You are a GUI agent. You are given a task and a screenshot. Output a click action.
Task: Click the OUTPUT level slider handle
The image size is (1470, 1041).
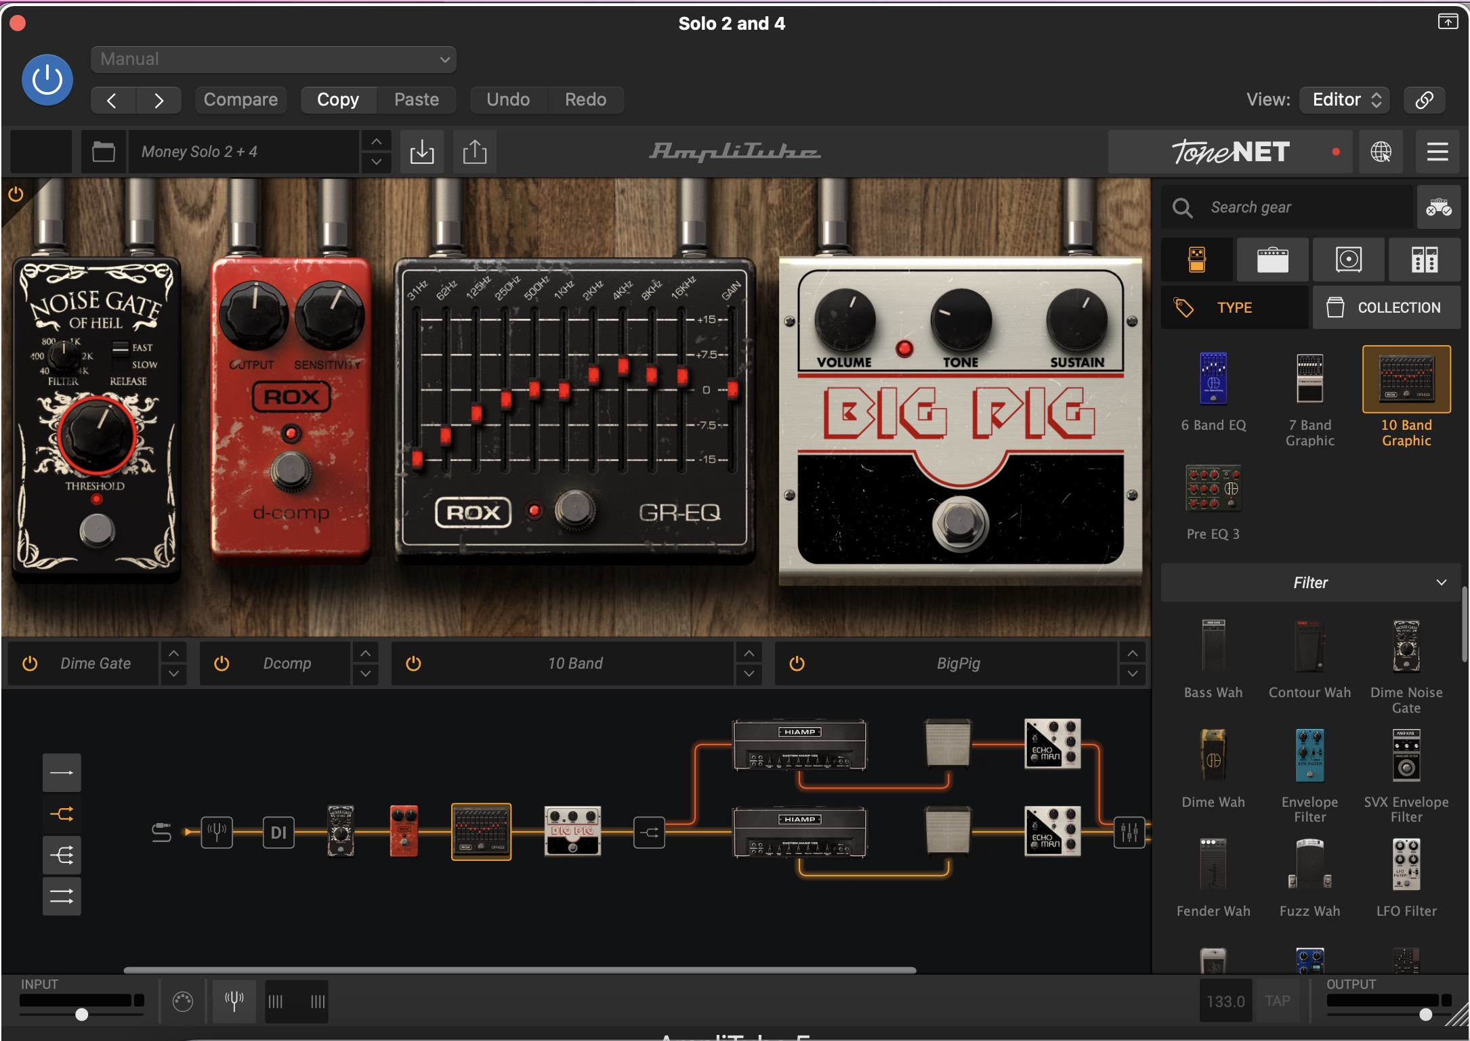click(1426, 1014)
